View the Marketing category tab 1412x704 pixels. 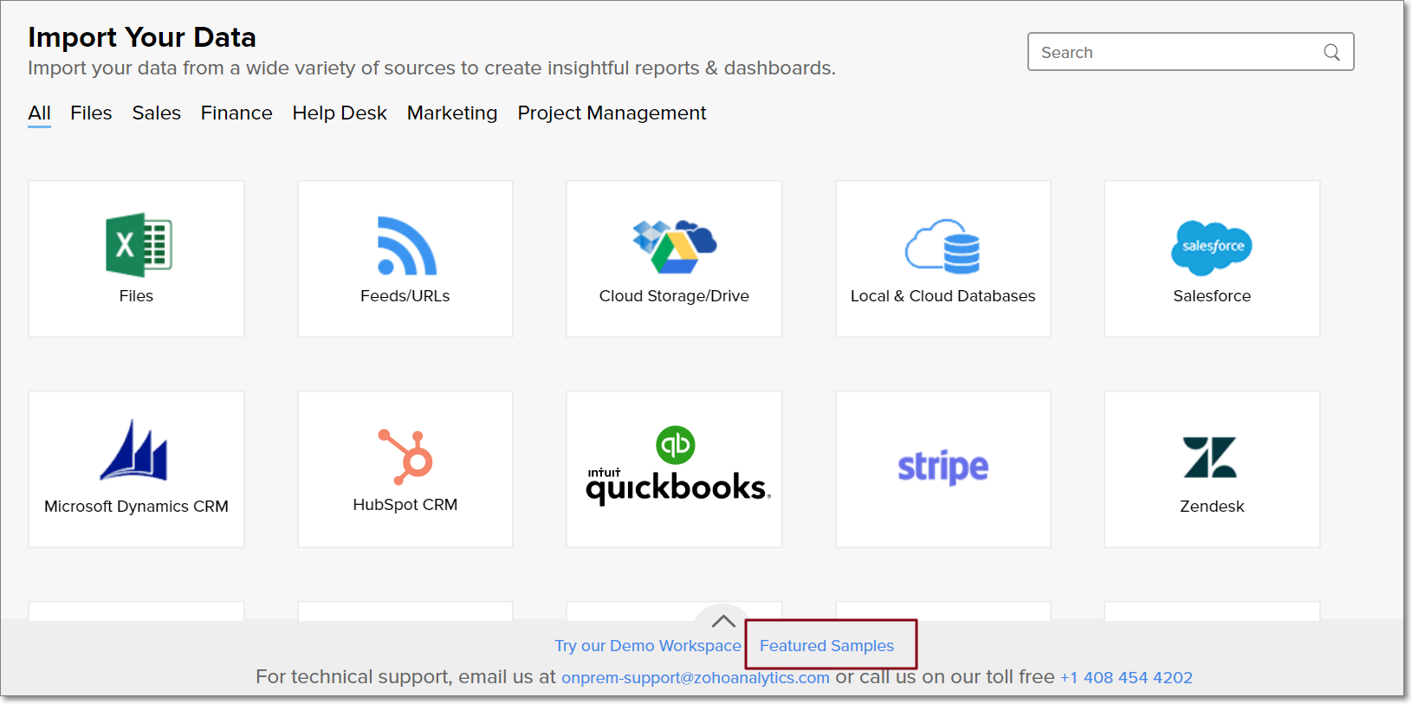452,113
